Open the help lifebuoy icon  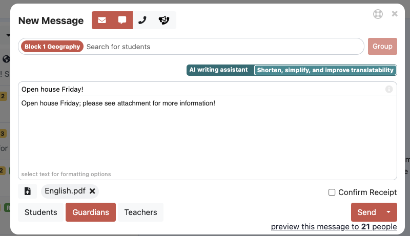click(x=378, y=14)
